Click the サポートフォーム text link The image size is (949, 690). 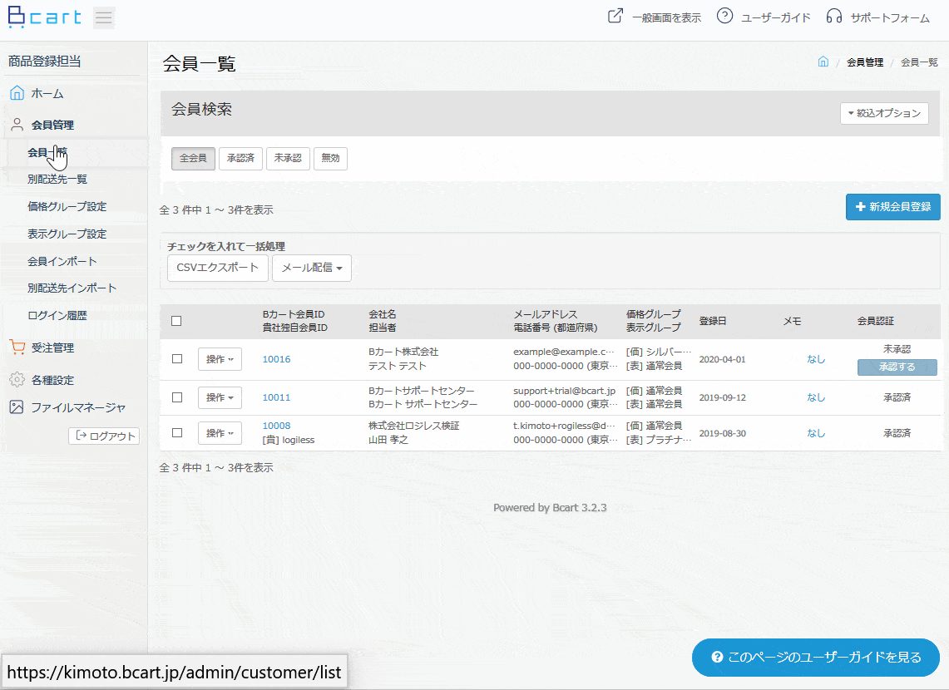coord(890,18)
